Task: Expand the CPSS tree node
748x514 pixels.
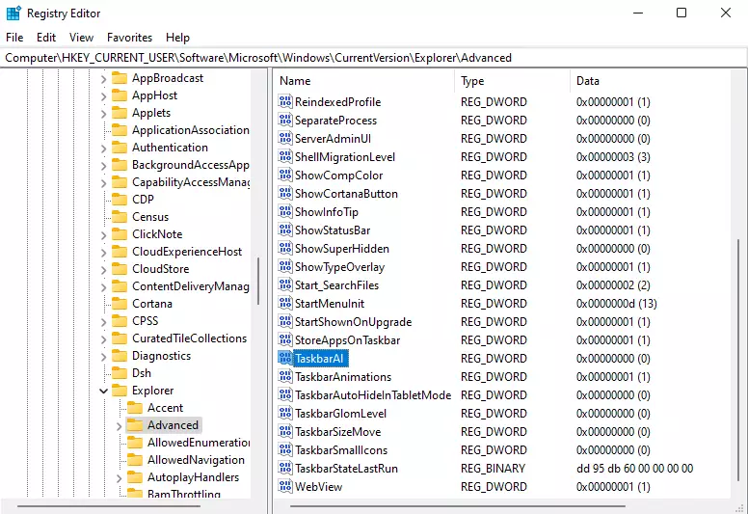Action: pos(103,322)
